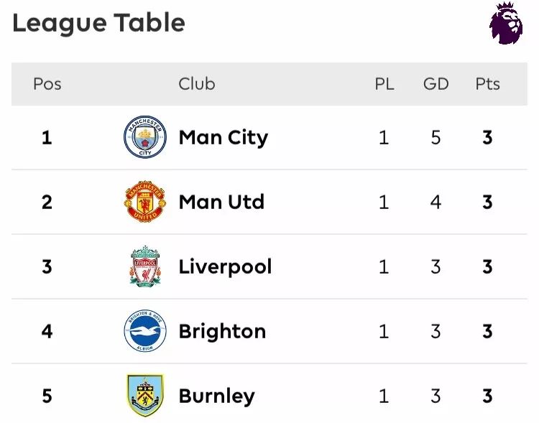Sort by the Pos column header
The image size is (539, 423).
click(x=47, y=84)
